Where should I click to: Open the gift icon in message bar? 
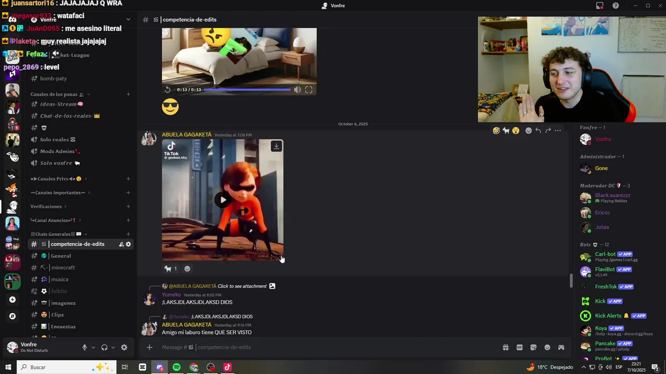pyautogui.click(x=505, y=347)
